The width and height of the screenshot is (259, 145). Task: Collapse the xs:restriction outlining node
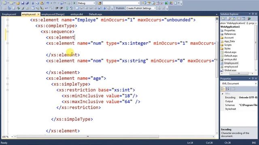pos(7,90)
